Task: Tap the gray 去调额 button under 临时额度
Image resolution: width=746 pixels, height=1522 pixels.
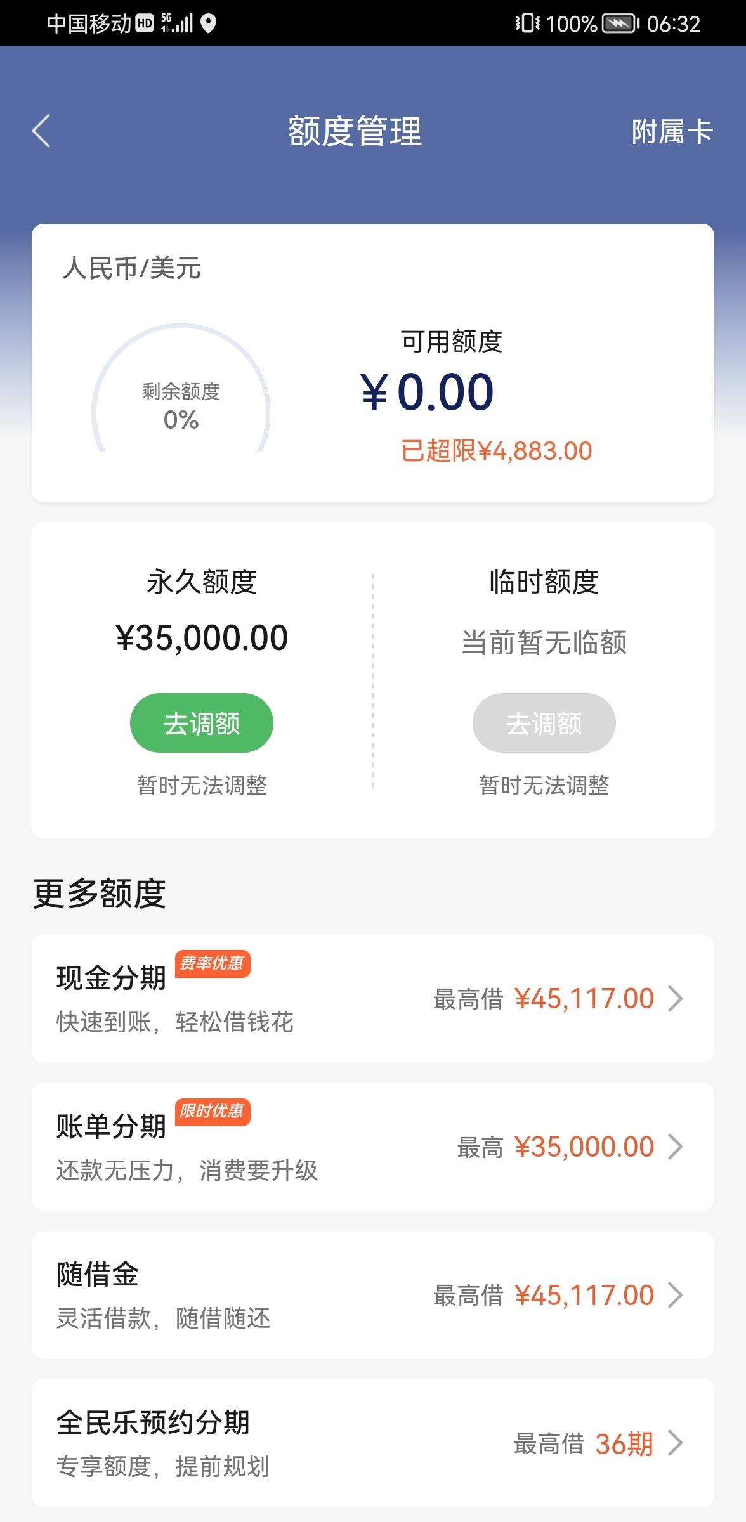Action: (544, 723)
